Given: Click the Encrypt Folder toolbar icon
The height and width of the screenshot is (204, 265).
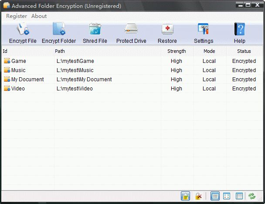Looking at the screenshot, I should pos(59,30).
